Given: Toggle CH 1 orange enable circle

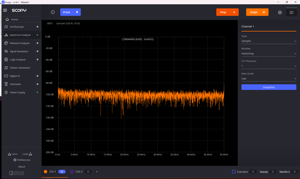Looking at the screenshot, I should tap(45, 172).
